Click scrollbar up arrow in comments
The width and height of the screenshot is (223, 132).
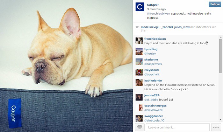(x=220, y=37)
